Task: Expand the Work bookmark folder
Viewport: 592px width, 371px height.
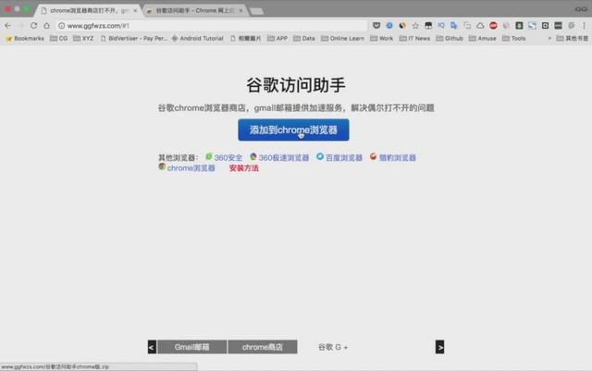Action: (382, 39)
